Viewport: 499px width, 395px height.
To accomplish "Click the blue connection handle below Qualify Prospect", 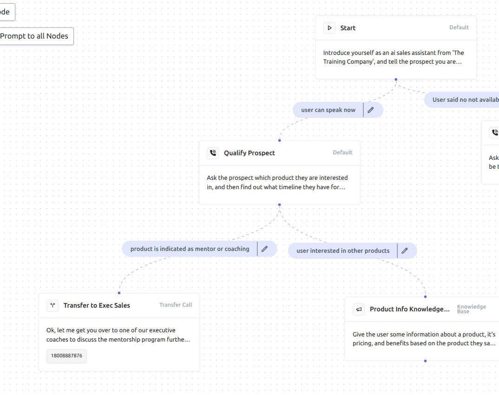I will pos(279,204).
